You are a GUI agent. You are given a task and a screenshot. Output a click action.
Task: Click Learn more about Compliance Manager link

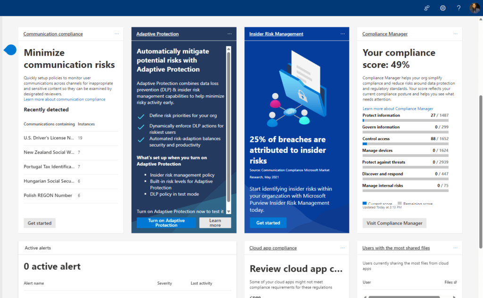click(398, 108)
